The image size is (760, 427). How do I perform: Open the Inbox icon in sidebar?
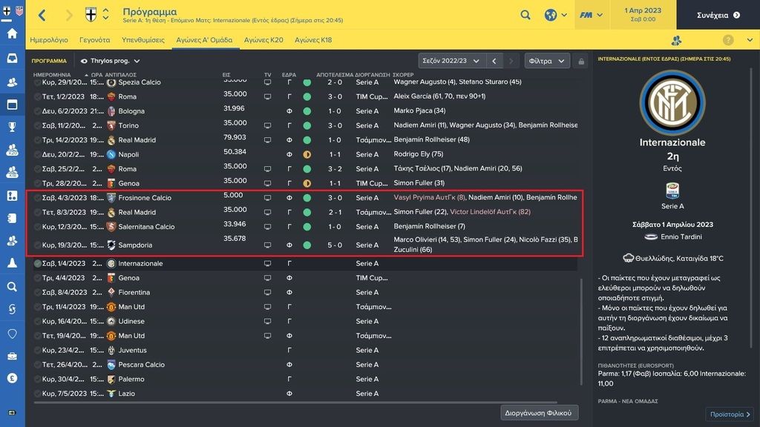pos(12,58)
